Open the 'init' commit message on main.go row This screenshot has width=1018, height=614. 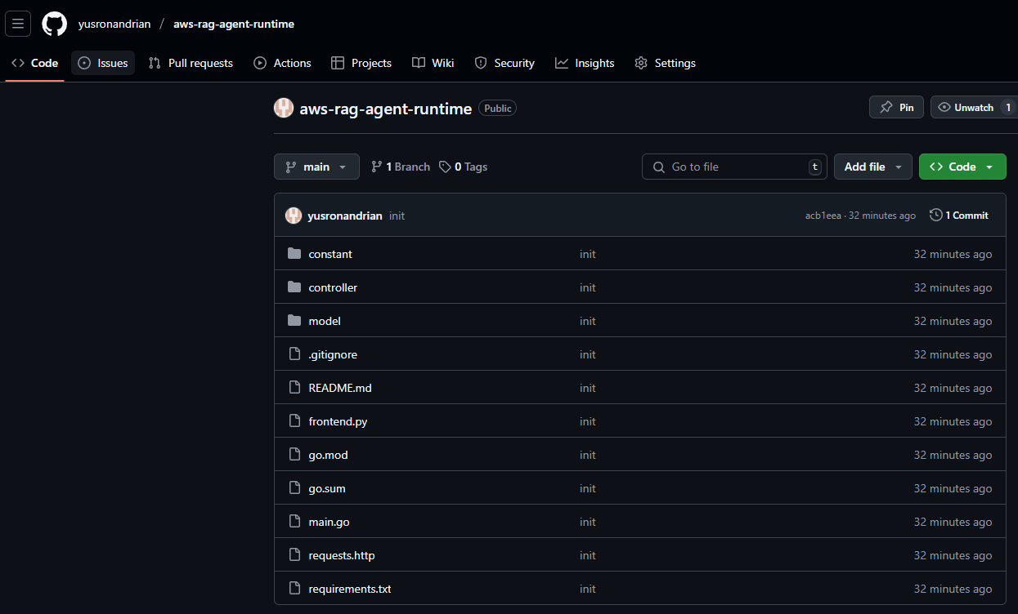click(588, 522)
